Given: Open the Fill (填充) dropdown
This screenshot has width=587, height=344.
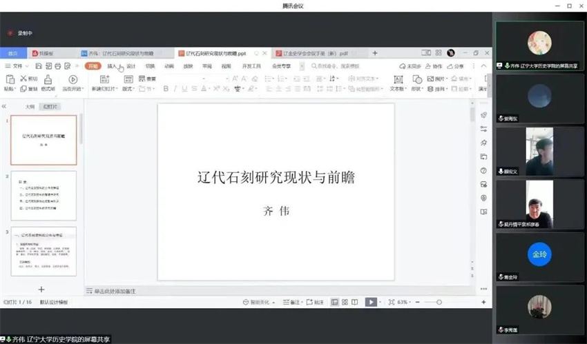Looking at the screenshot, I should [x=461, y=79].
